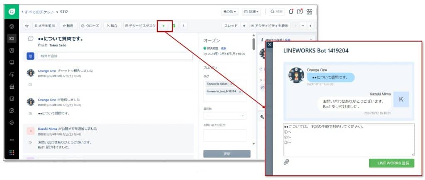Click the LINE WORKS reply text area
425x180 pixels.
coord(349,140)
